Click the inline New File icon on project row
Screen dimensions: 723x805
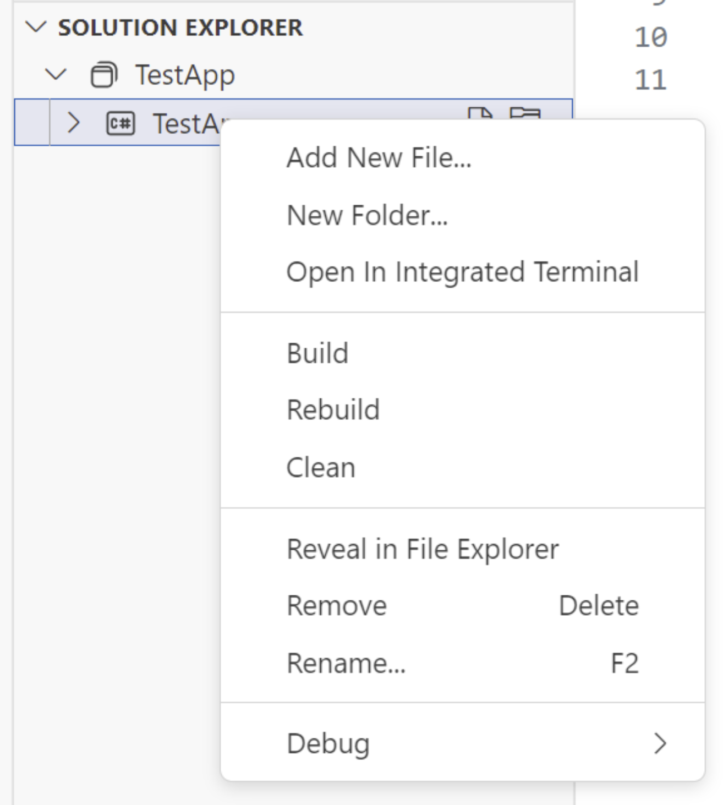click(481, 117)
